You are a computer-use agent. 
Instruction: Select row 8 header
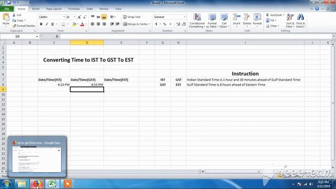click(3, 85)
